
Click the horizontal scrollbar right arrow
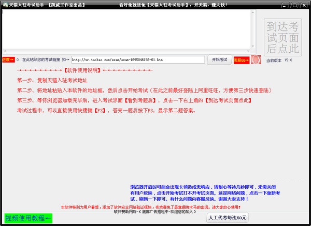tap(248, 51)
